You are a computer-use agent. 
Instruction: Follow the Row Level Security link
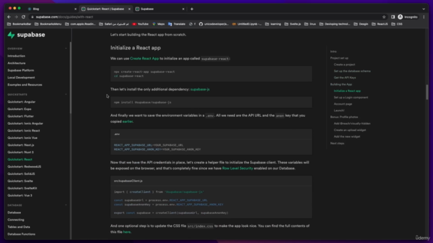pos(237,168)
